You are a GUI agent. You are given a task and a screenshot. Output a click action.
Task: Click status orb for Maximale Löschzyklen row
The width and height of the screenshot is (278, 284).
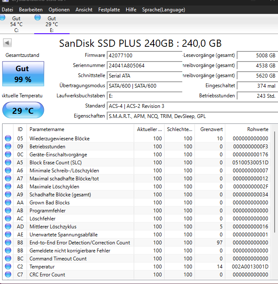8,186
